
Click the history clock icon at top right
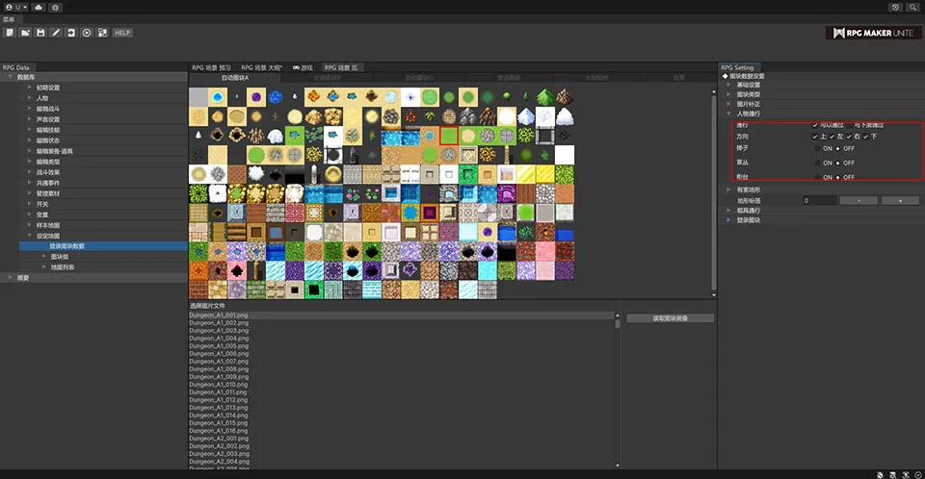[896, 7]
